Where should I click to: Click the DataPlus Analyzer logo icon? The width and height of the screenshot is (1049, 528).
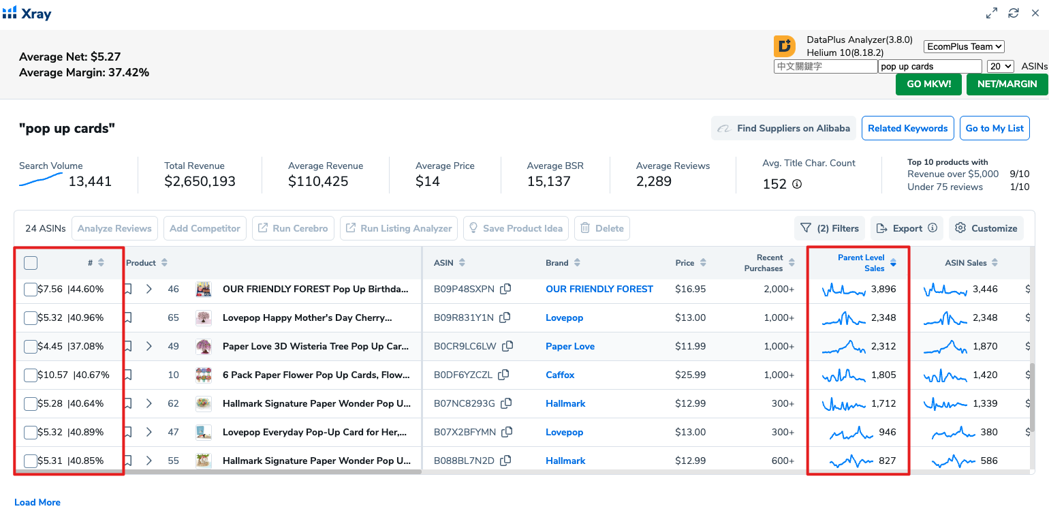coord(785,46)
